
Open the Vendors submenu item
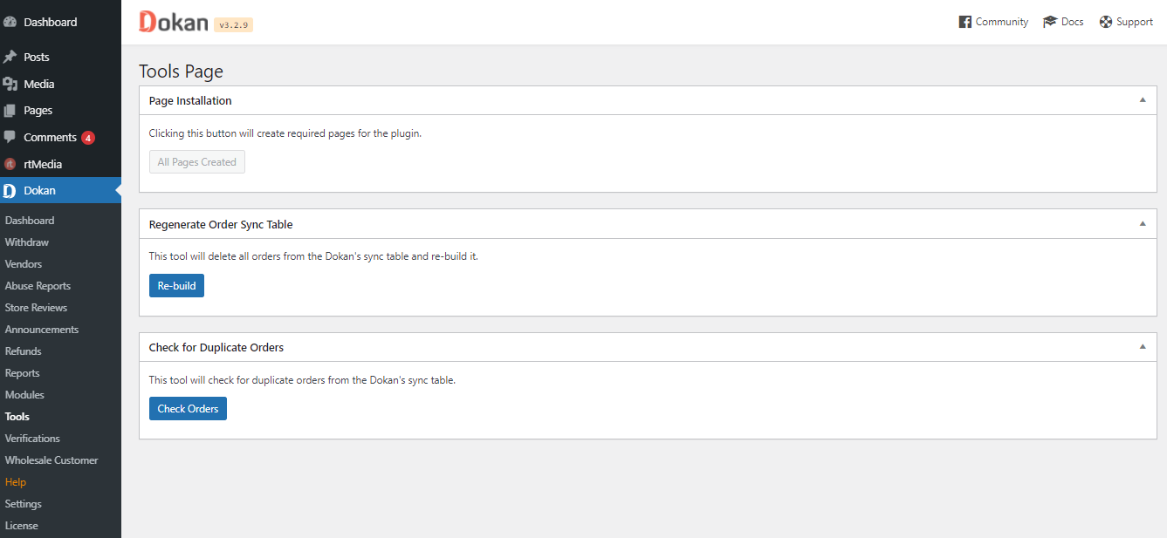24,264
